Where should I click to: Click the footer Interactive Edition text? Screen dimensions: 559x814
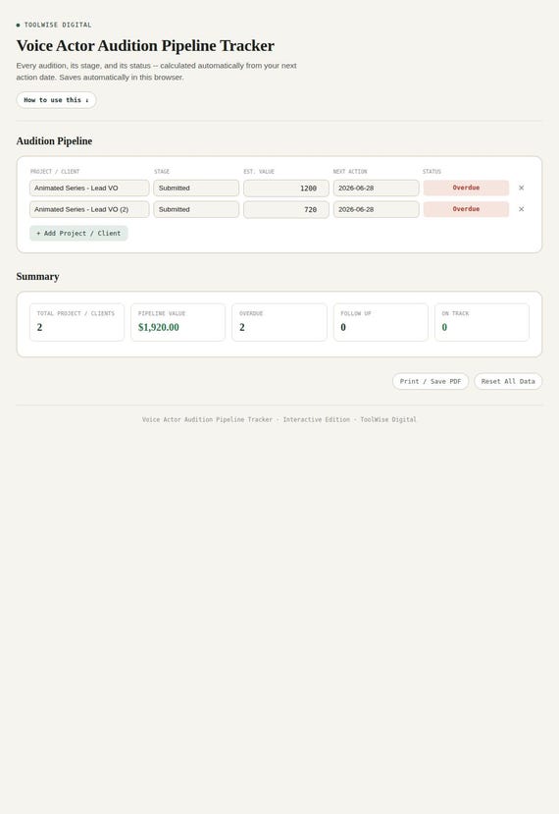point(317,419)
